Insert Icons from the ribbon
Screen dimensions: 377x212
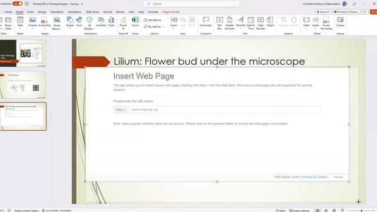[79, 22]
